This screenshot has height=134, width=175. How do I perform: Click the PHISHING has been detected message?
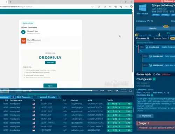pos(157,128)
